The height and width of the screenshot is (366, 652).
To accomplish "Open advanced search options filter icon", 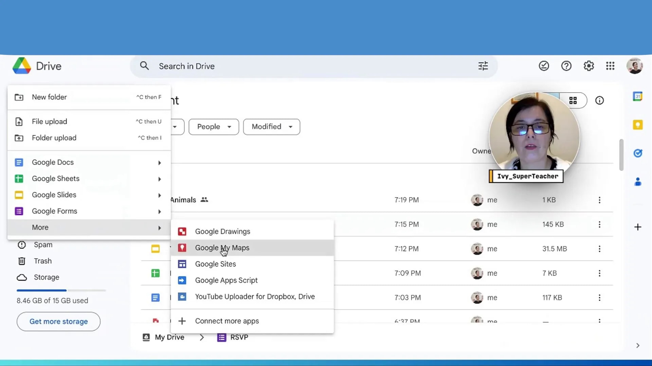I will (483, 66).
